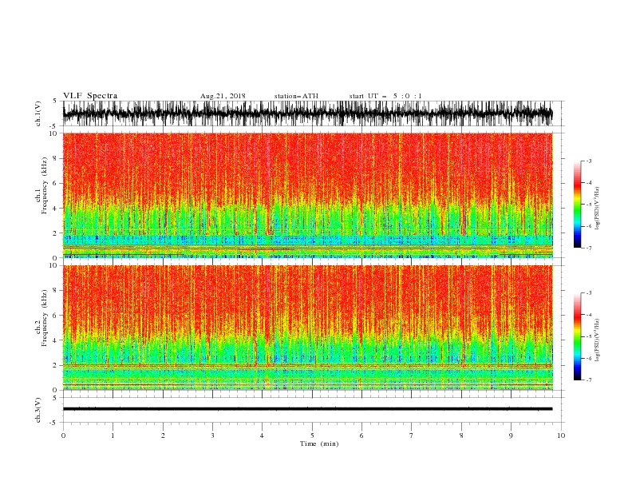This screenshot has width=632, height=489.
Task: Click the "station=ATH" header label
Action: coord(296,96)
